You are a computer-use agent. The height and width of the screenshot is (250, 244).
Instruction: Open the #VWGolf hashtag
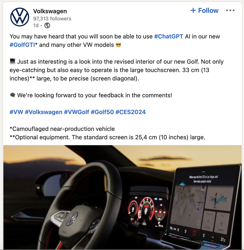pyautogui.click(x=77, y=112)
